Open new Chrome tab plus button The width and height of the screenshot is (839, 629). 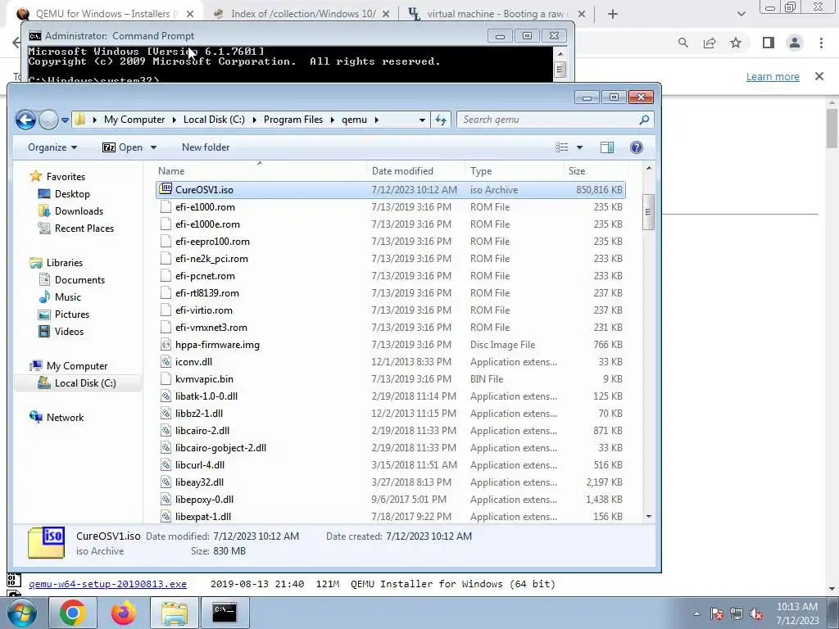613,15
